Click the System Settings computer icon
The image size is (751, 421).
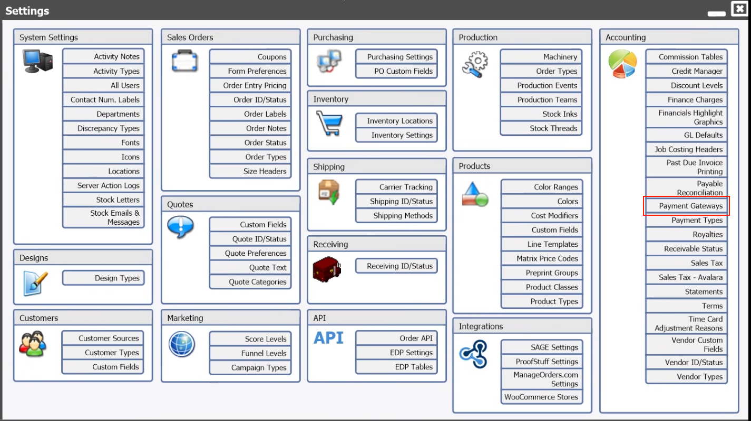[x=37, y=61]
